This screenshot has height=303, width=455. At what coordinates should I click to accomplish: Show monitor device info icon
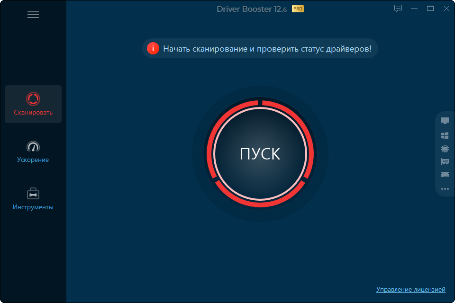point(445,121)
